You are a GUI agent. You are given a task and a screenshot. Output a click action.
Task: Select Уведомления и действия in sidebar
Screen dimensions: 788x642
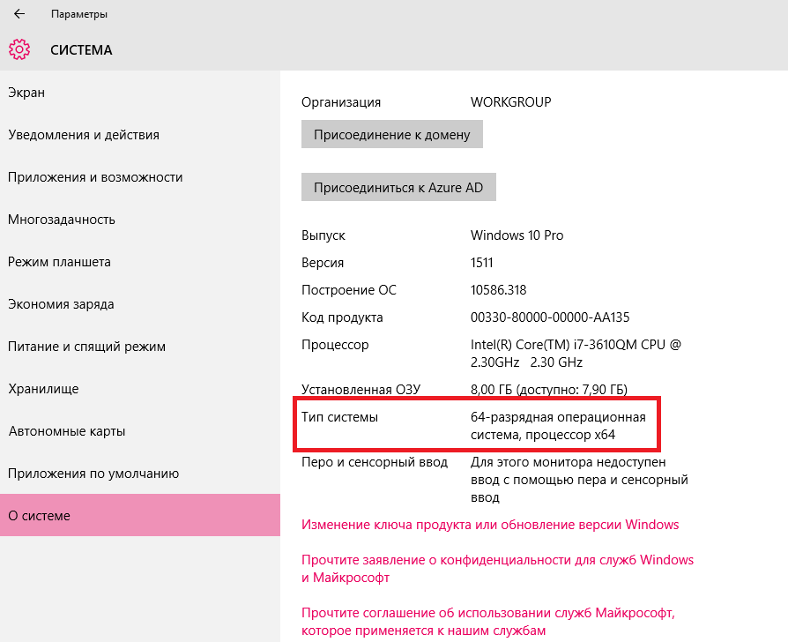tap(84, 135)
